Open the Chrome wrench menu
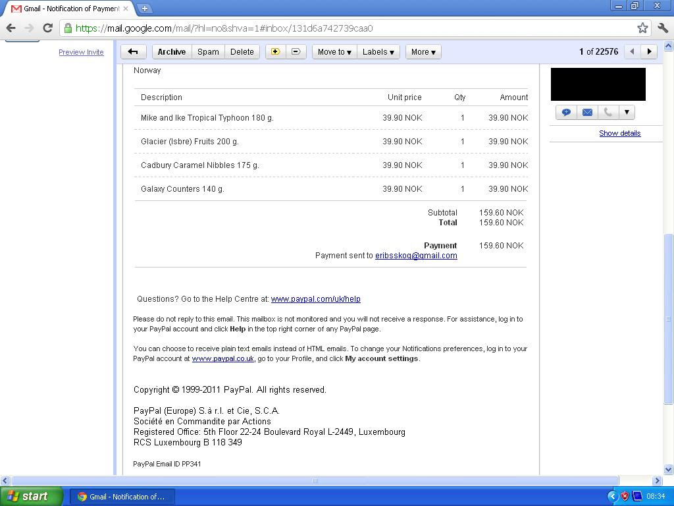 [x=663, y=28]
